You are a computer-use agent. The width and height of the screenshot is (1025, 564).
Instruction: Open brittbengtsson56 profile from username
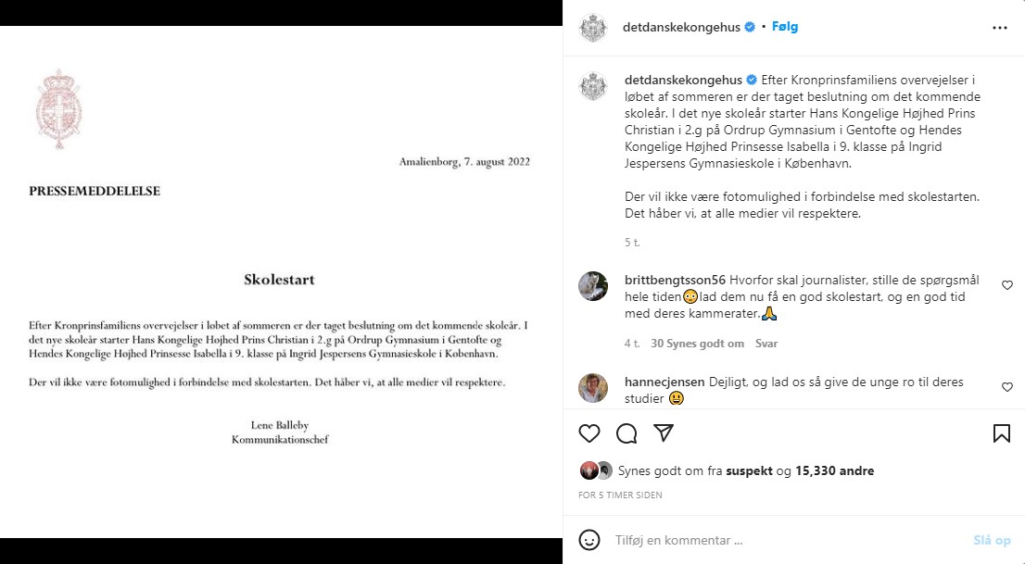coord(675,280)
